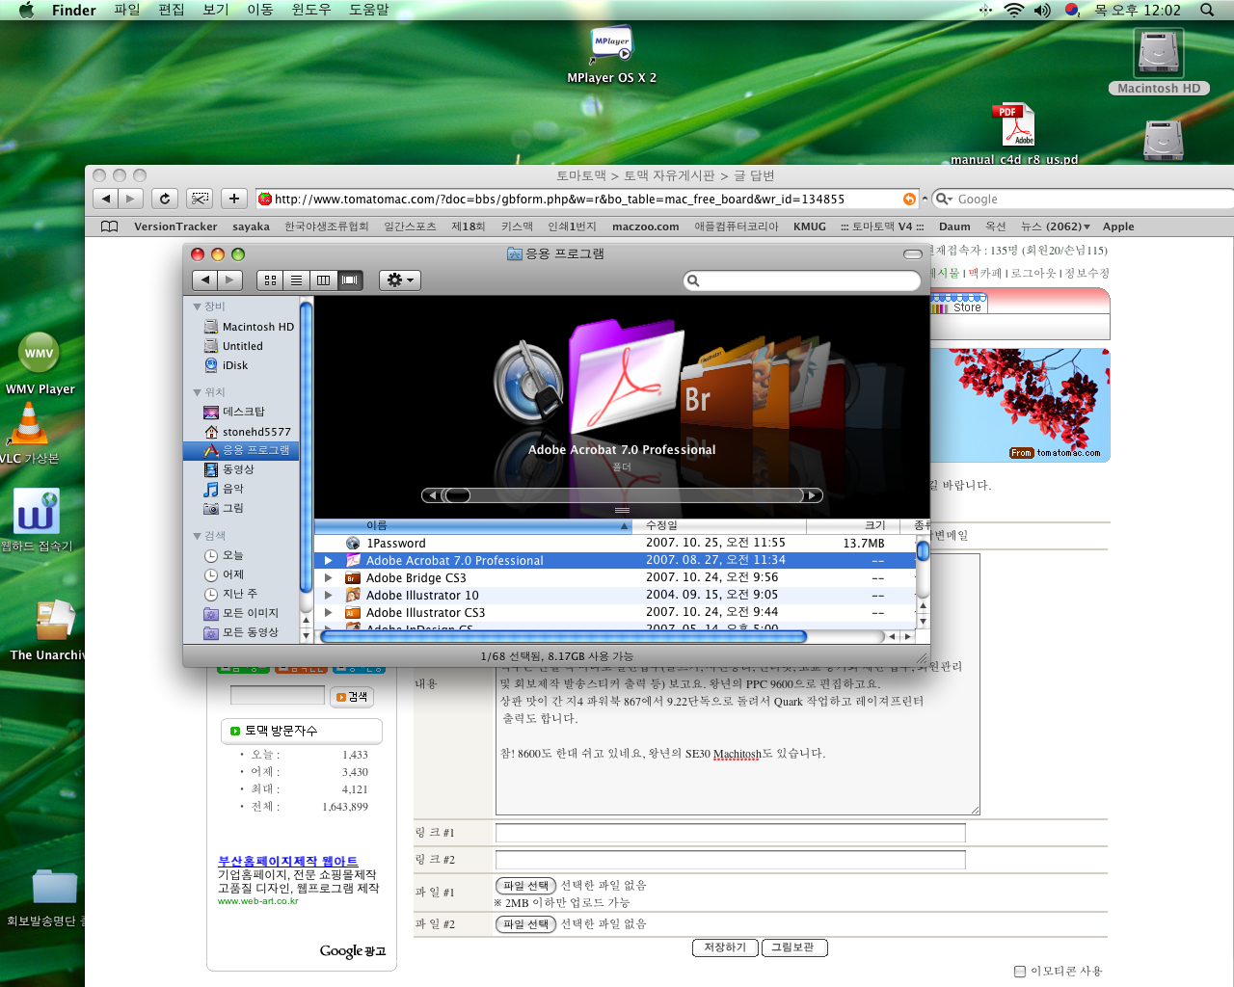The width and height of the screenshot is (1234, 987).
Task: Open the 윈도우 menu
Action: point(310,10)
